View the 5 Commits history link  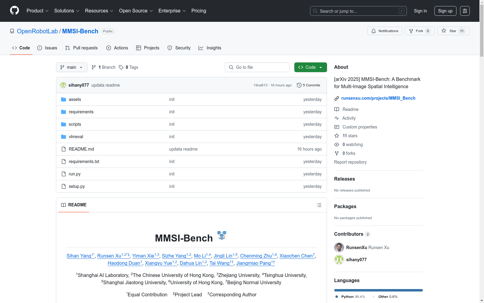tap(309, 85)
